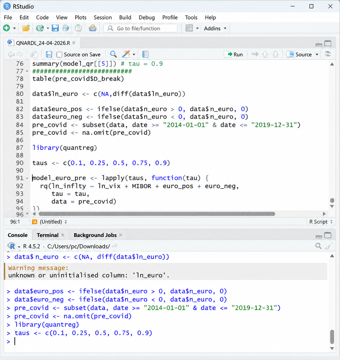Open the Code menu
Viewport: 340px width, 360px height.
(42, 17)
